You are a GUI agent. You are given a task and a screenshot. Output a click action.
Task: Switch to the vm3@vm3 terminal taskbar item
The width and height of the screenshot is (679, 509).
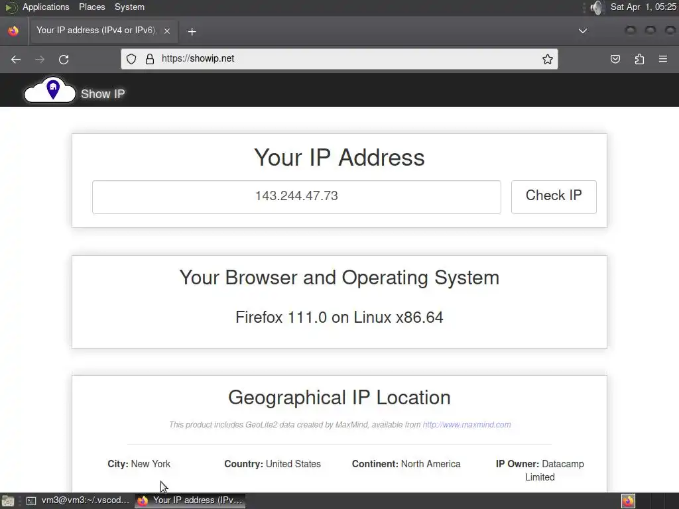[78, 500]
